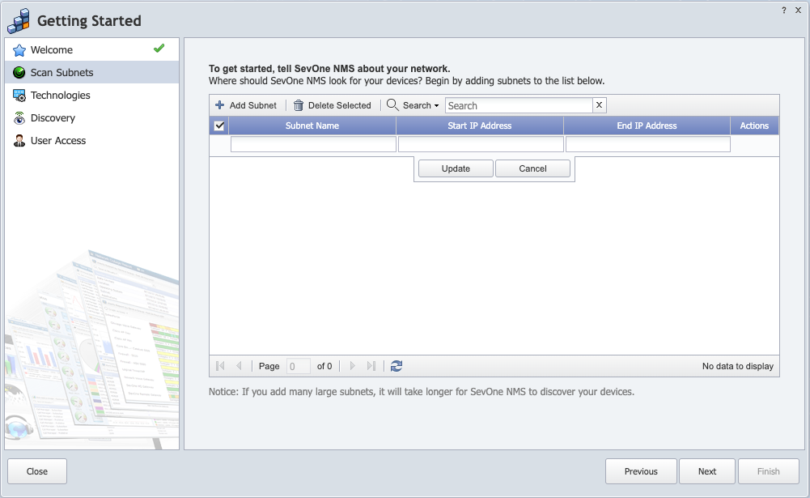Click the Update button
This screenshot has height=498, width=810.
456,168
